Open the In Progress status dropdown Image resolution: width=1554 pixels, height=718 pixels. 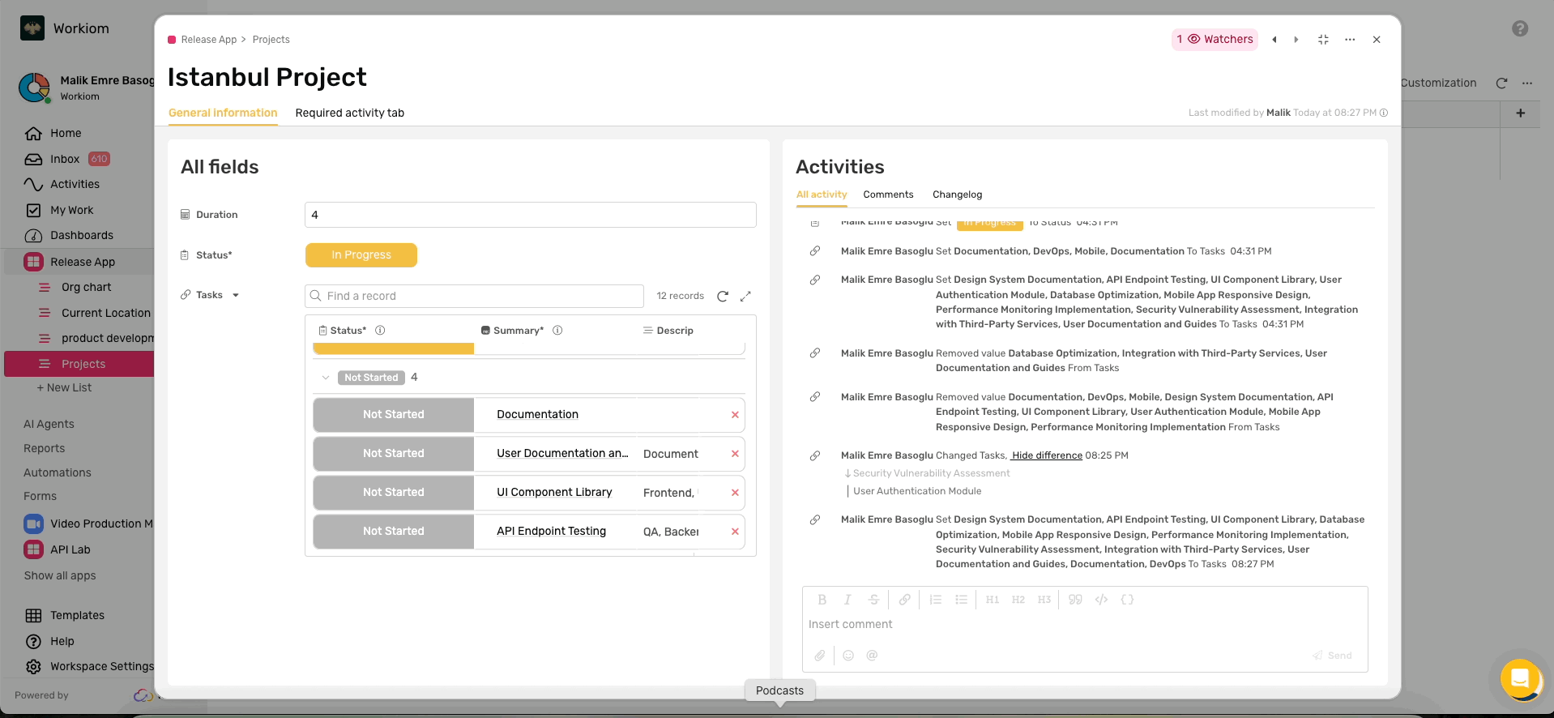point(361,255)
